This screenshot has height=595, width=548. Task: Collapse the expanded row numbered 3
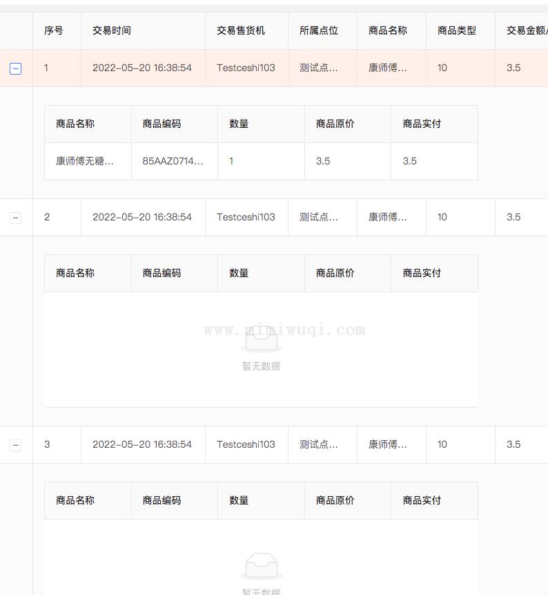click(x=15, y=445)
